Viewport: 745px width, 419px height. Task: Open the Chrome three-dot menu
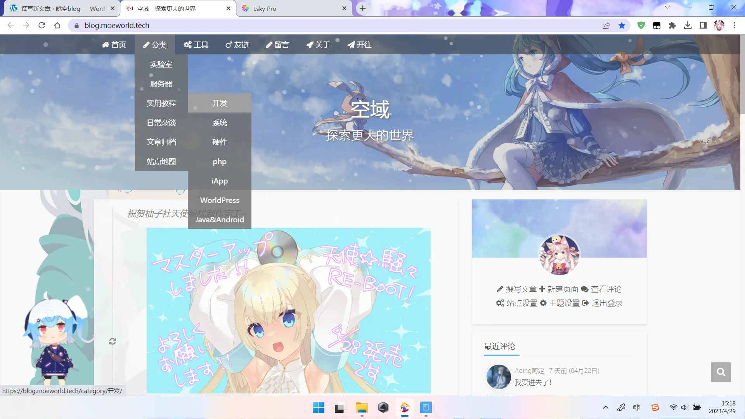734,25
